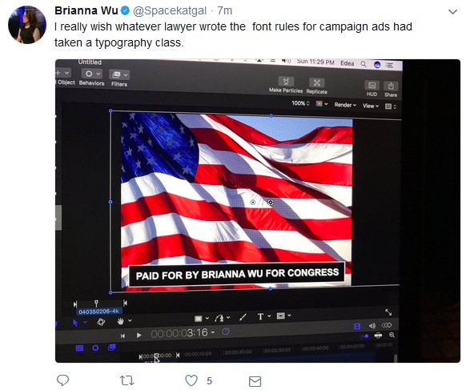Select the Text tool in the canvas toolbar
The width and height of the screenshot is (466, 390).
261,316
